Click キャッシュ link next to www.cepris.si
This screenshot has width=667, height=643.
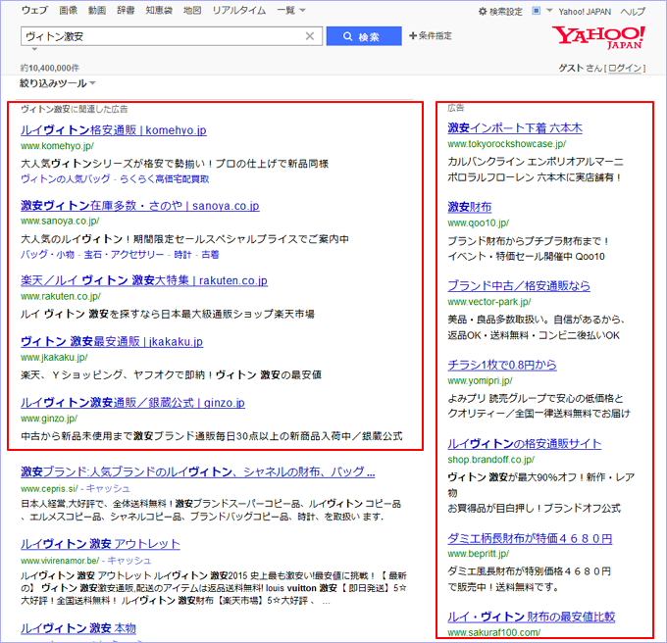pos(108,489)
